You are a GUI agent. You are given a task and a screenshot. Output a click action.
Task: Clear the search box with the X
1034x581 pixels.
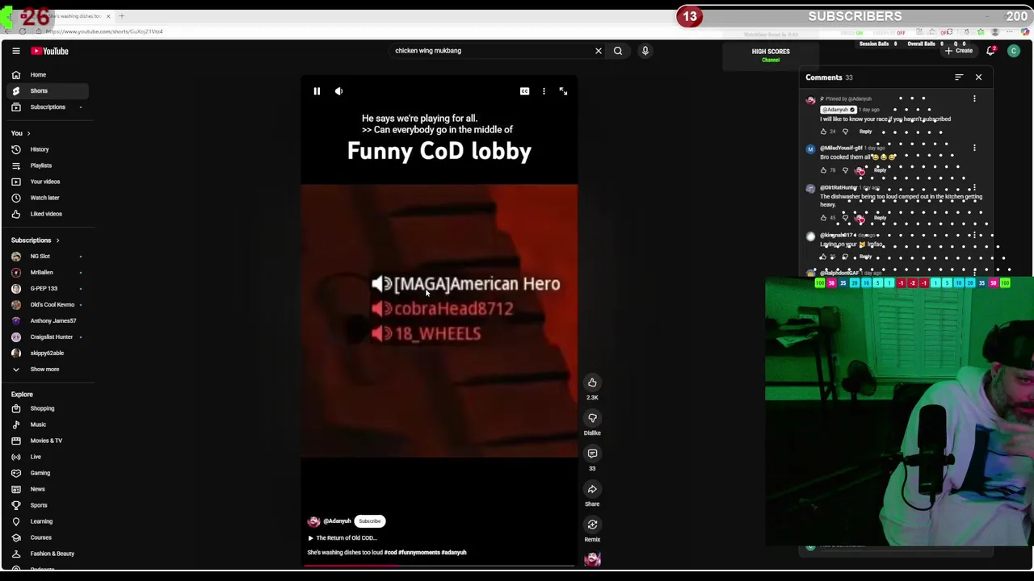pyautogui.click(x=599, y=51)
